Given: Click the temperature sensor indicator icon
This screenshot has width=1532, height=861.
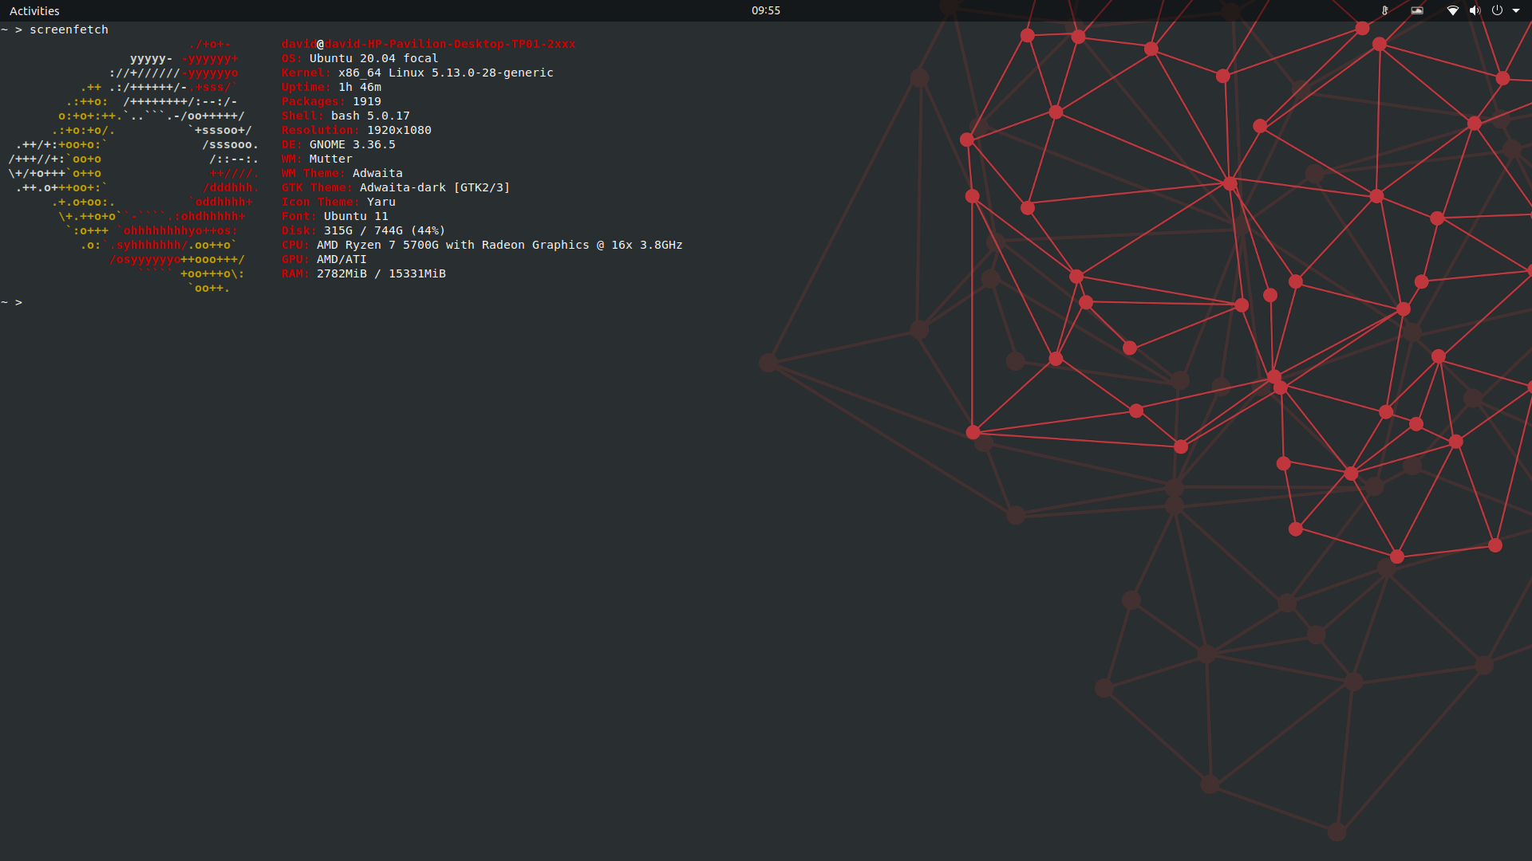Looking at the screenshot, I should coord(1385,10).
